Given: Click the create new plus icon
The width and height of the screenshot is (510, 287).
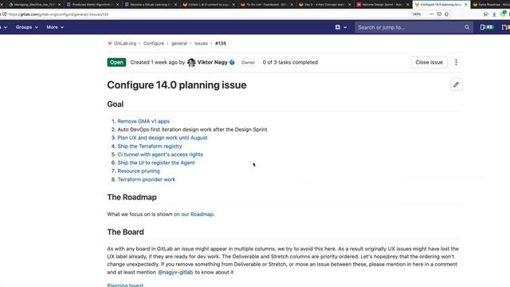Looking at the screenshot, I should (338, 27).
